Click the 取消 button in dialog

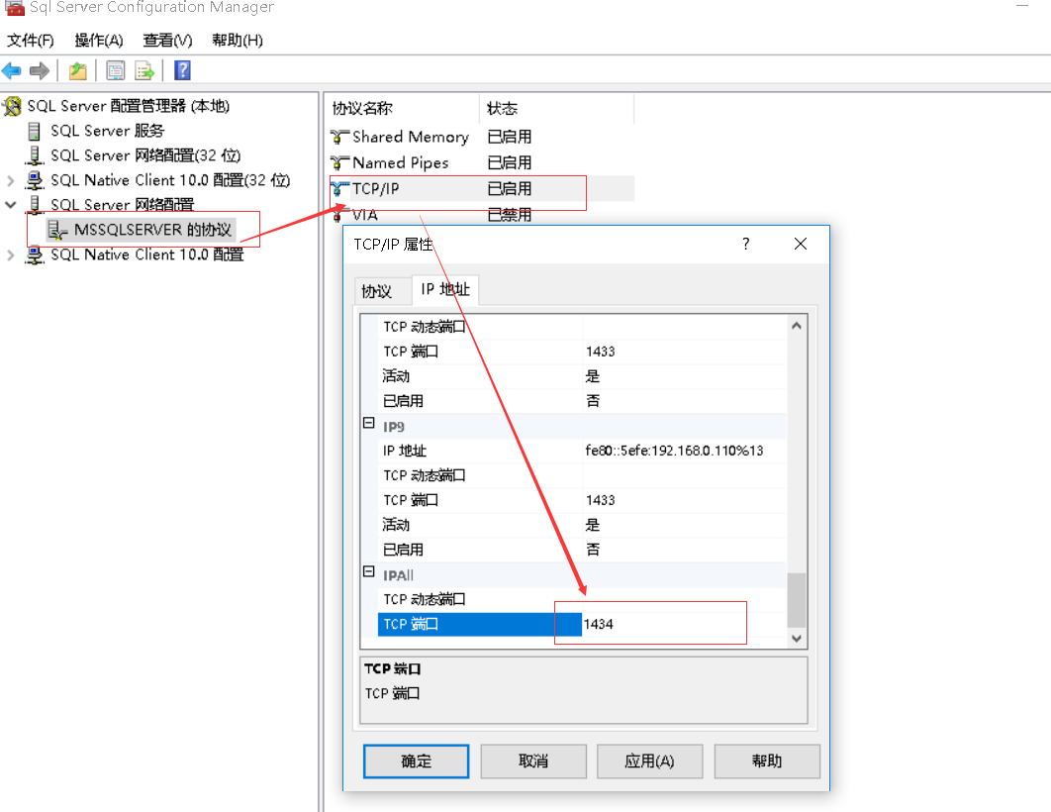pos(532,761)
